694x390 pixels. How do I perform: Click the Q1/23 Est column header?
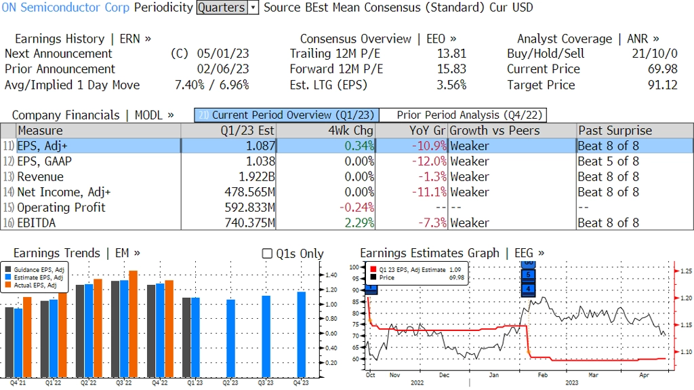point(229,131)
